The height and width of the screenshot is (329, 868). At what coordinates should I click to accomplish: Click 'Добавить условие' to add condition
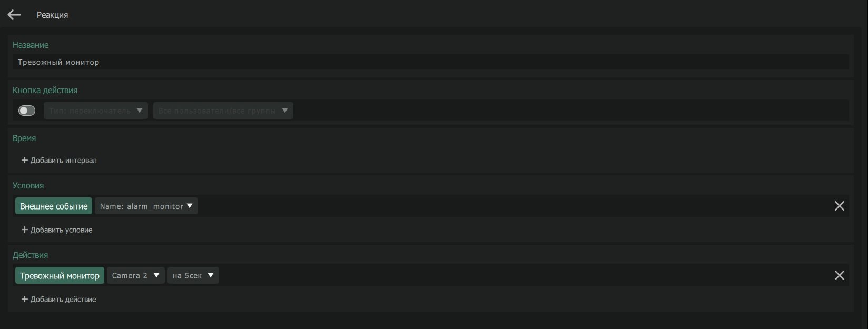[57, 230]
